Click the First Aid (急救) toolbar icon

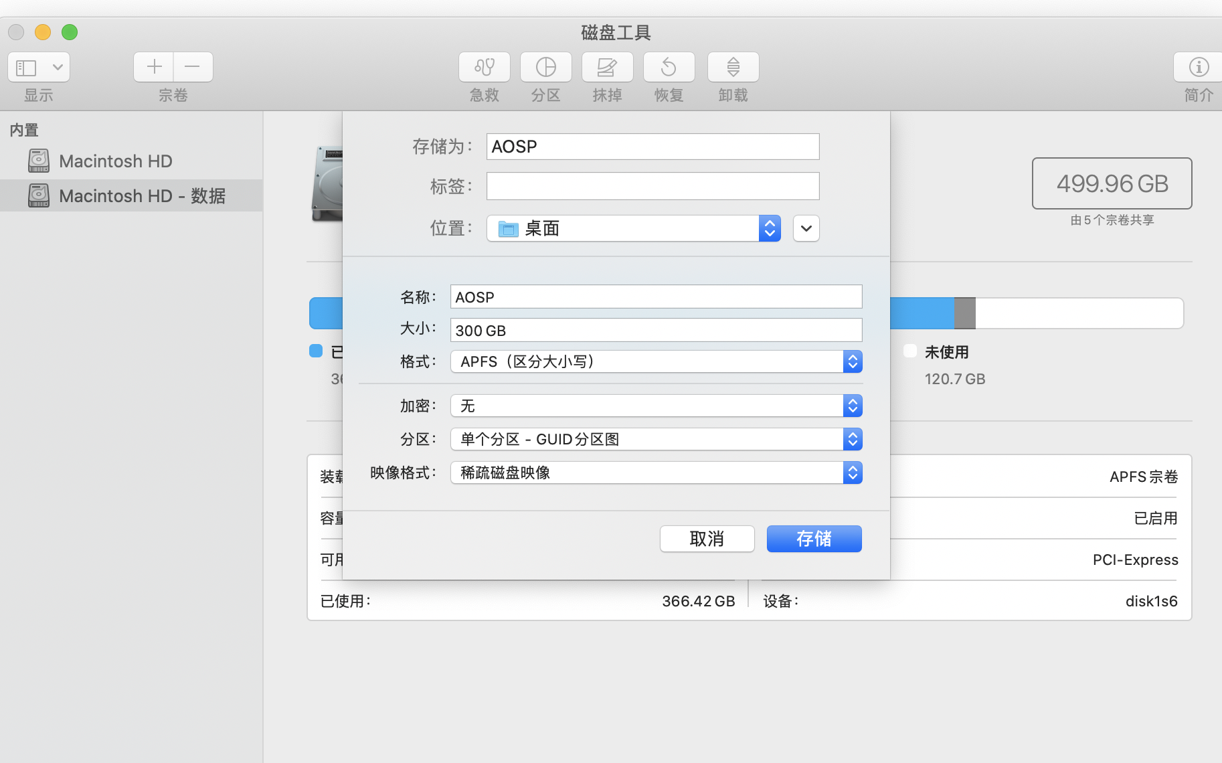click(x=484, y=67)
